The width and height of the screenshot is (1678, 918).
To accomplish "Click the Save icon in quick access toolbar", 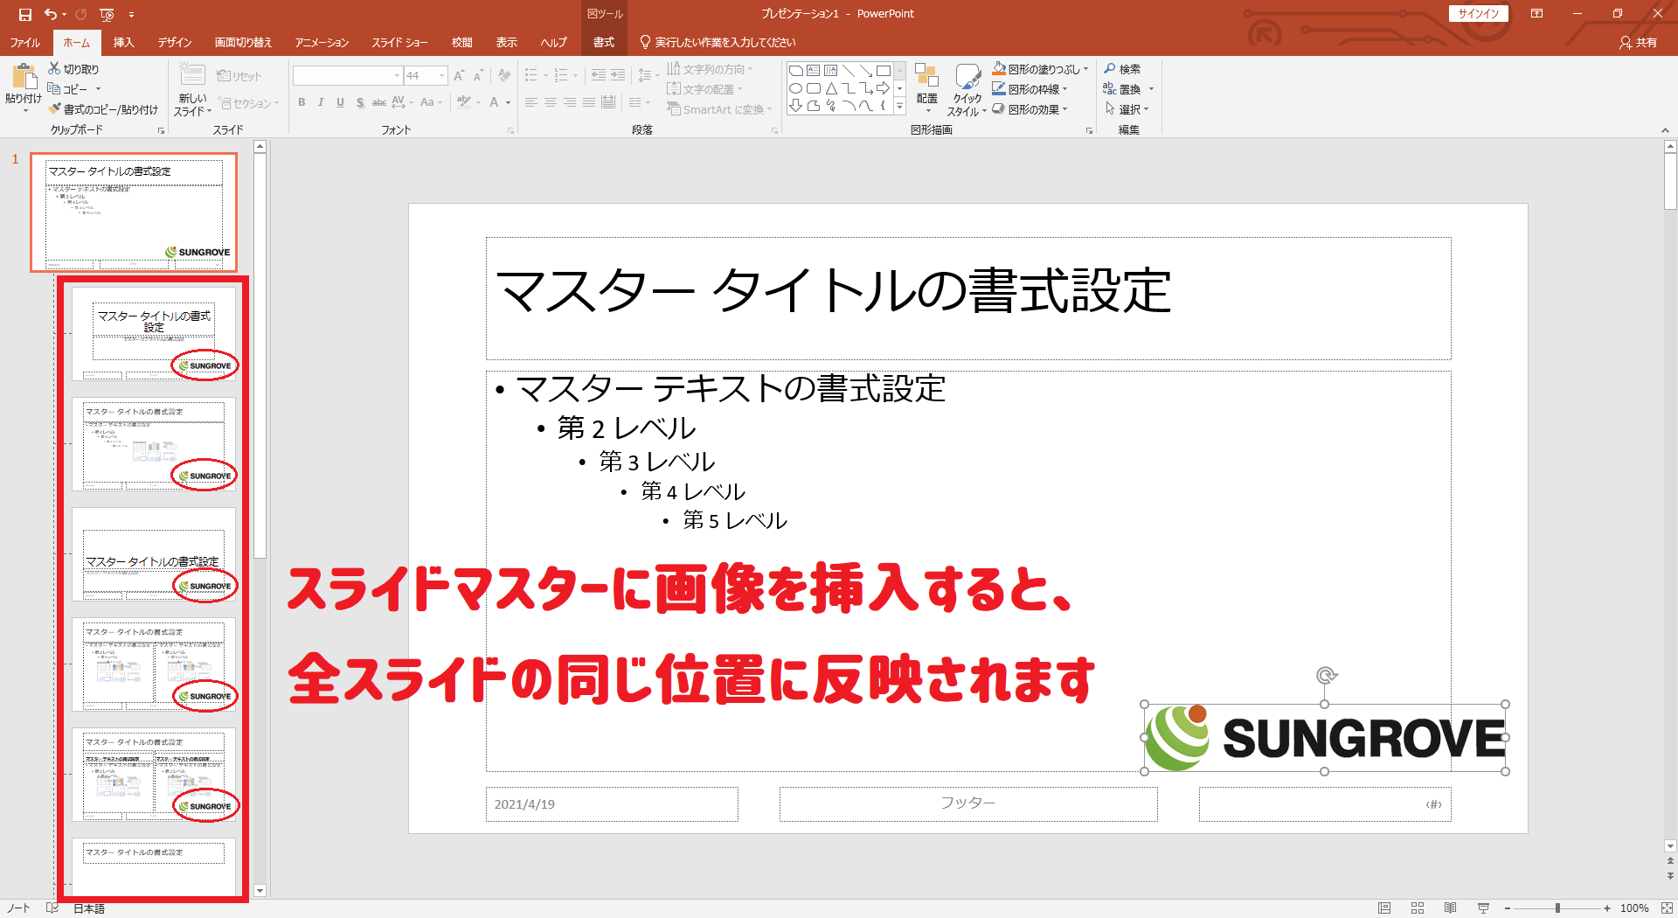I will point(24,14).
